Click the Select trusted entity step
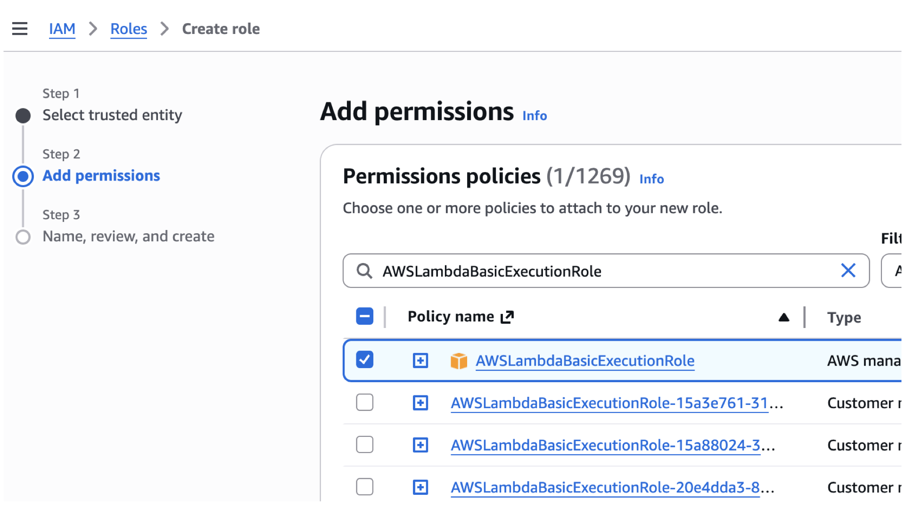 (112, 115)
